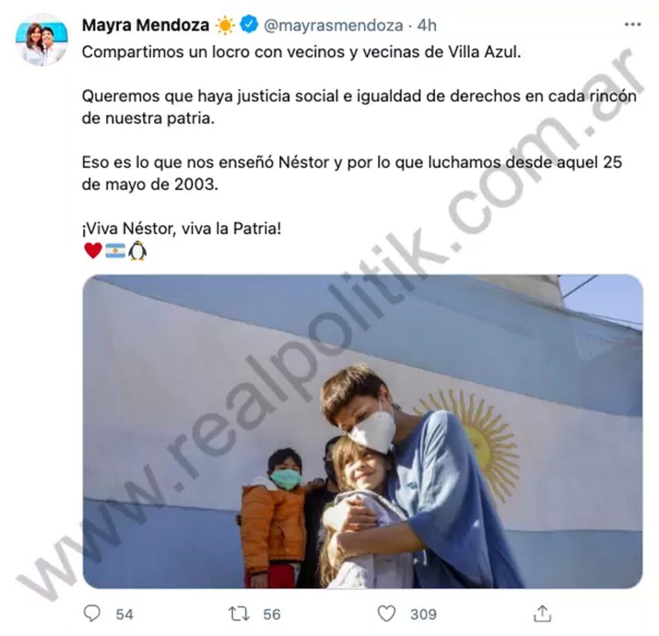Image resolution: width=659 pixels, height=636 pixels.
Task: Click the penguin emoji in tweet
Action: click(x=138, y=251)
